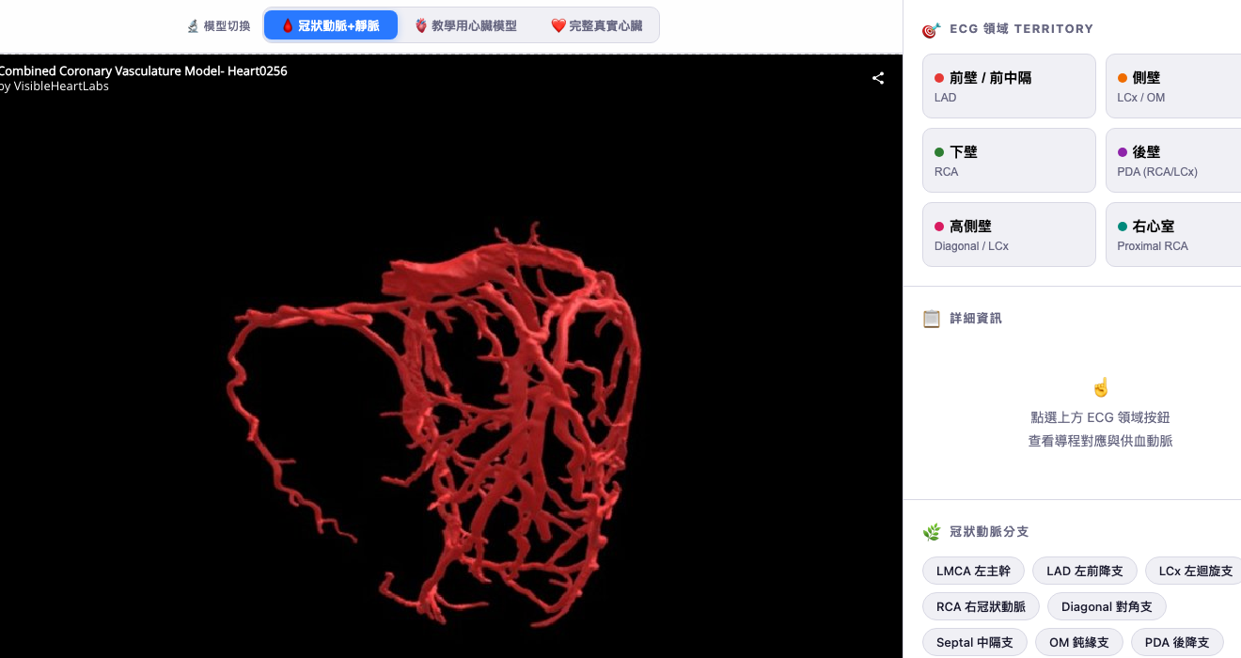Click the share icon on the 3D viewer
The width and height of the screenshot is (1241, 658).
point(877,79)
